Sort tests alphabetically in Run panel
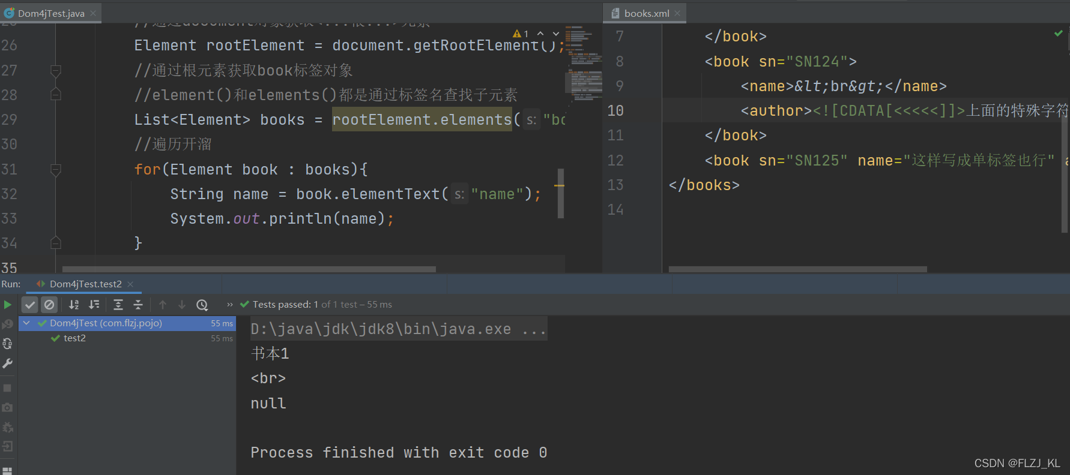Image resolution: width=1070 pixels, height=475 pixels. (x=74, y=305)
